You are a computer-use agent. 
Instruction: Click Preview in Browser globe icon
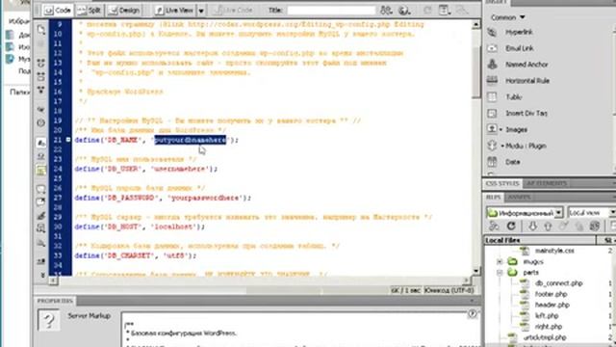404,11
